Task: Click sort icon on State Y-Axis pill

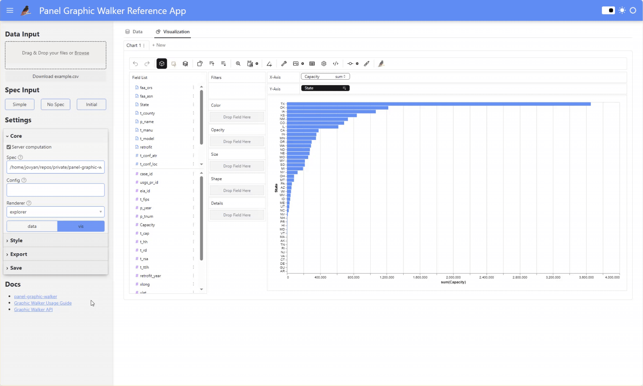Action: pos(344,88)
